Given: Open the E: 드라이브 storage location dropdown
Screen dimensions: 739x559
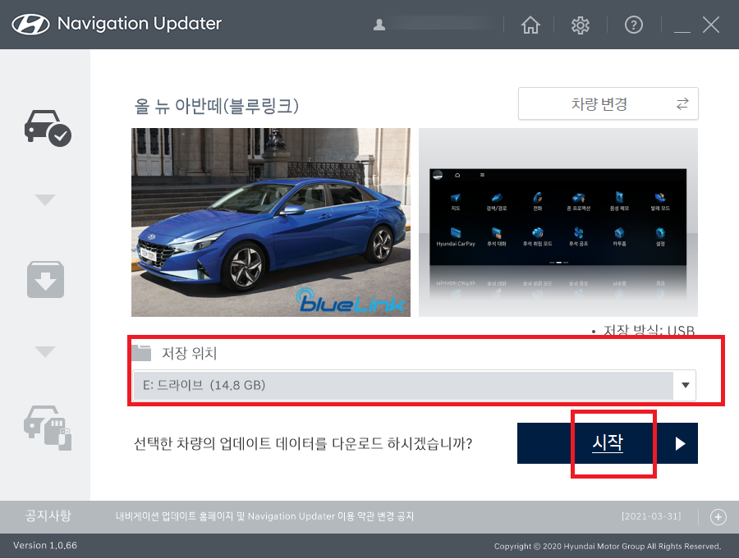Looking at the screenshot, I should click(x=415, y=386).
